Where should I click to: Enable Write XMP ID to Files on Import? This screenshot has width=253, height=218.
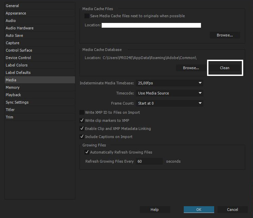82,112
